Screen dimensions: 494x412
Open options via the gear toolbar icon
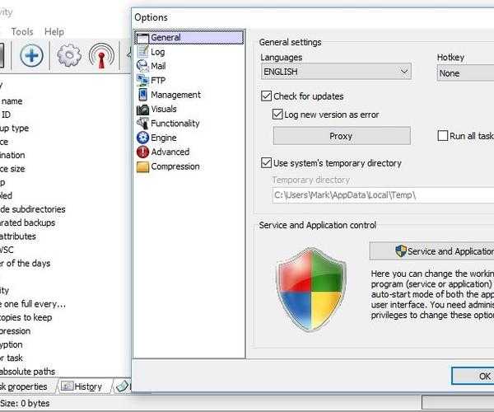pyautogui.click(x=69, y=56)
